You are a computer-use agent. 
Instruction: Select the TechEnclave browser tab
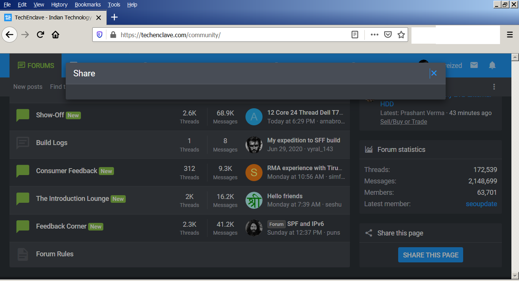(x=53, y=17)
